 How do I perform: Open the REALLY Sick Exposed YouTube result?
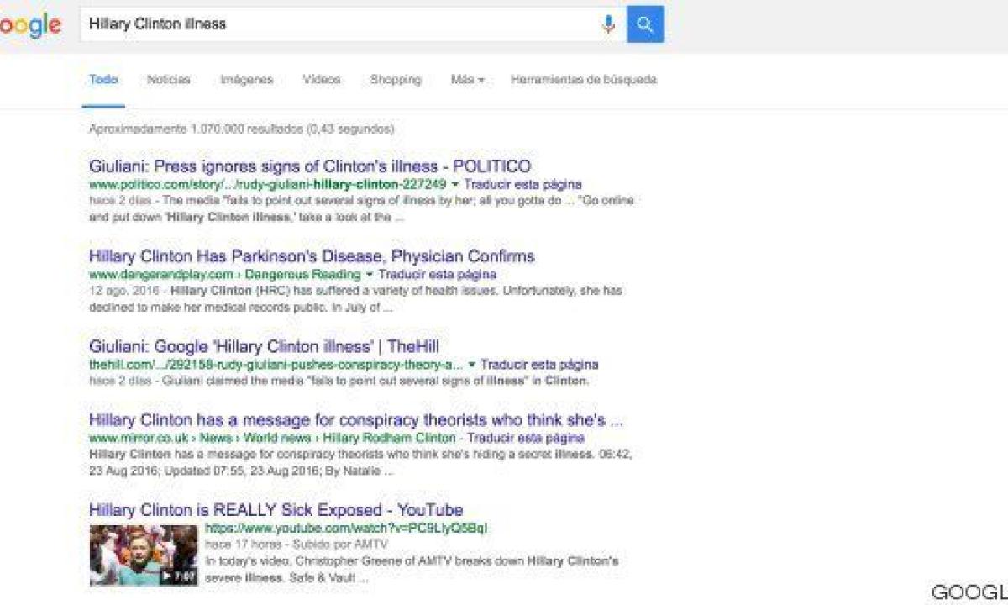[276, 510]
